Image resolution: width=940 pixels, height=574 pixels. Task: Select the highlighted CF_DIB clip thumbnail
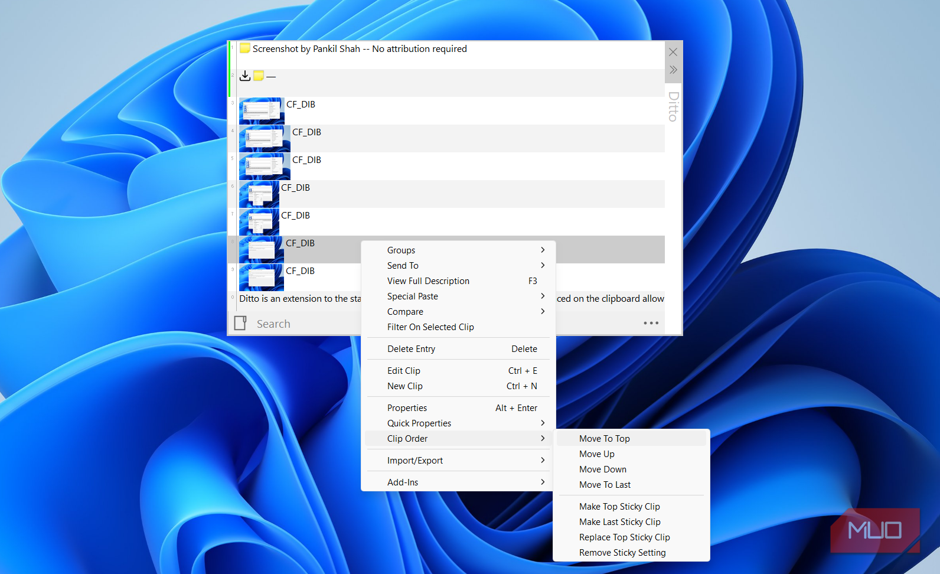261,250
